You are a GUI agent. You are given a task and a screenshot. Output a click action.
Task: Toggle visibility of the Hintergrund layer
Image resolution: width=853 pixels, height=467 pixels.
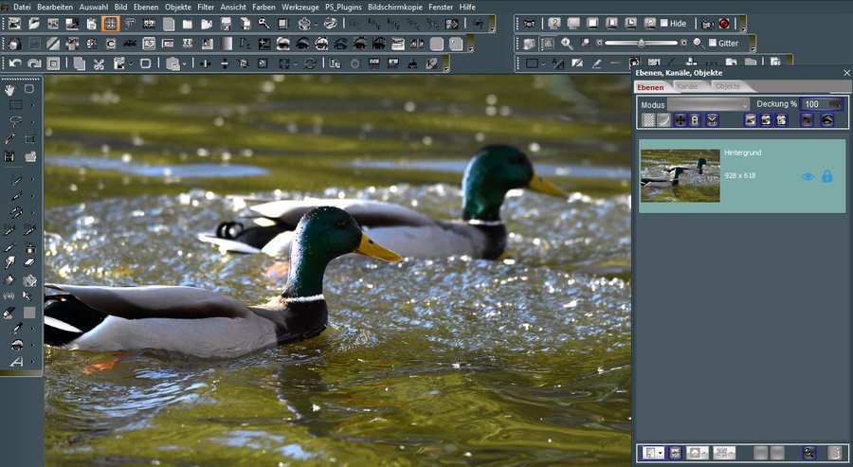pyautogui.click(x=808, y=176)
